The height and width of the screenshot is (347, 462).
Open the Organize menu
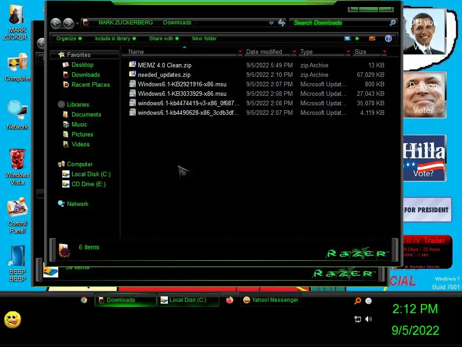tap(69, 39)
